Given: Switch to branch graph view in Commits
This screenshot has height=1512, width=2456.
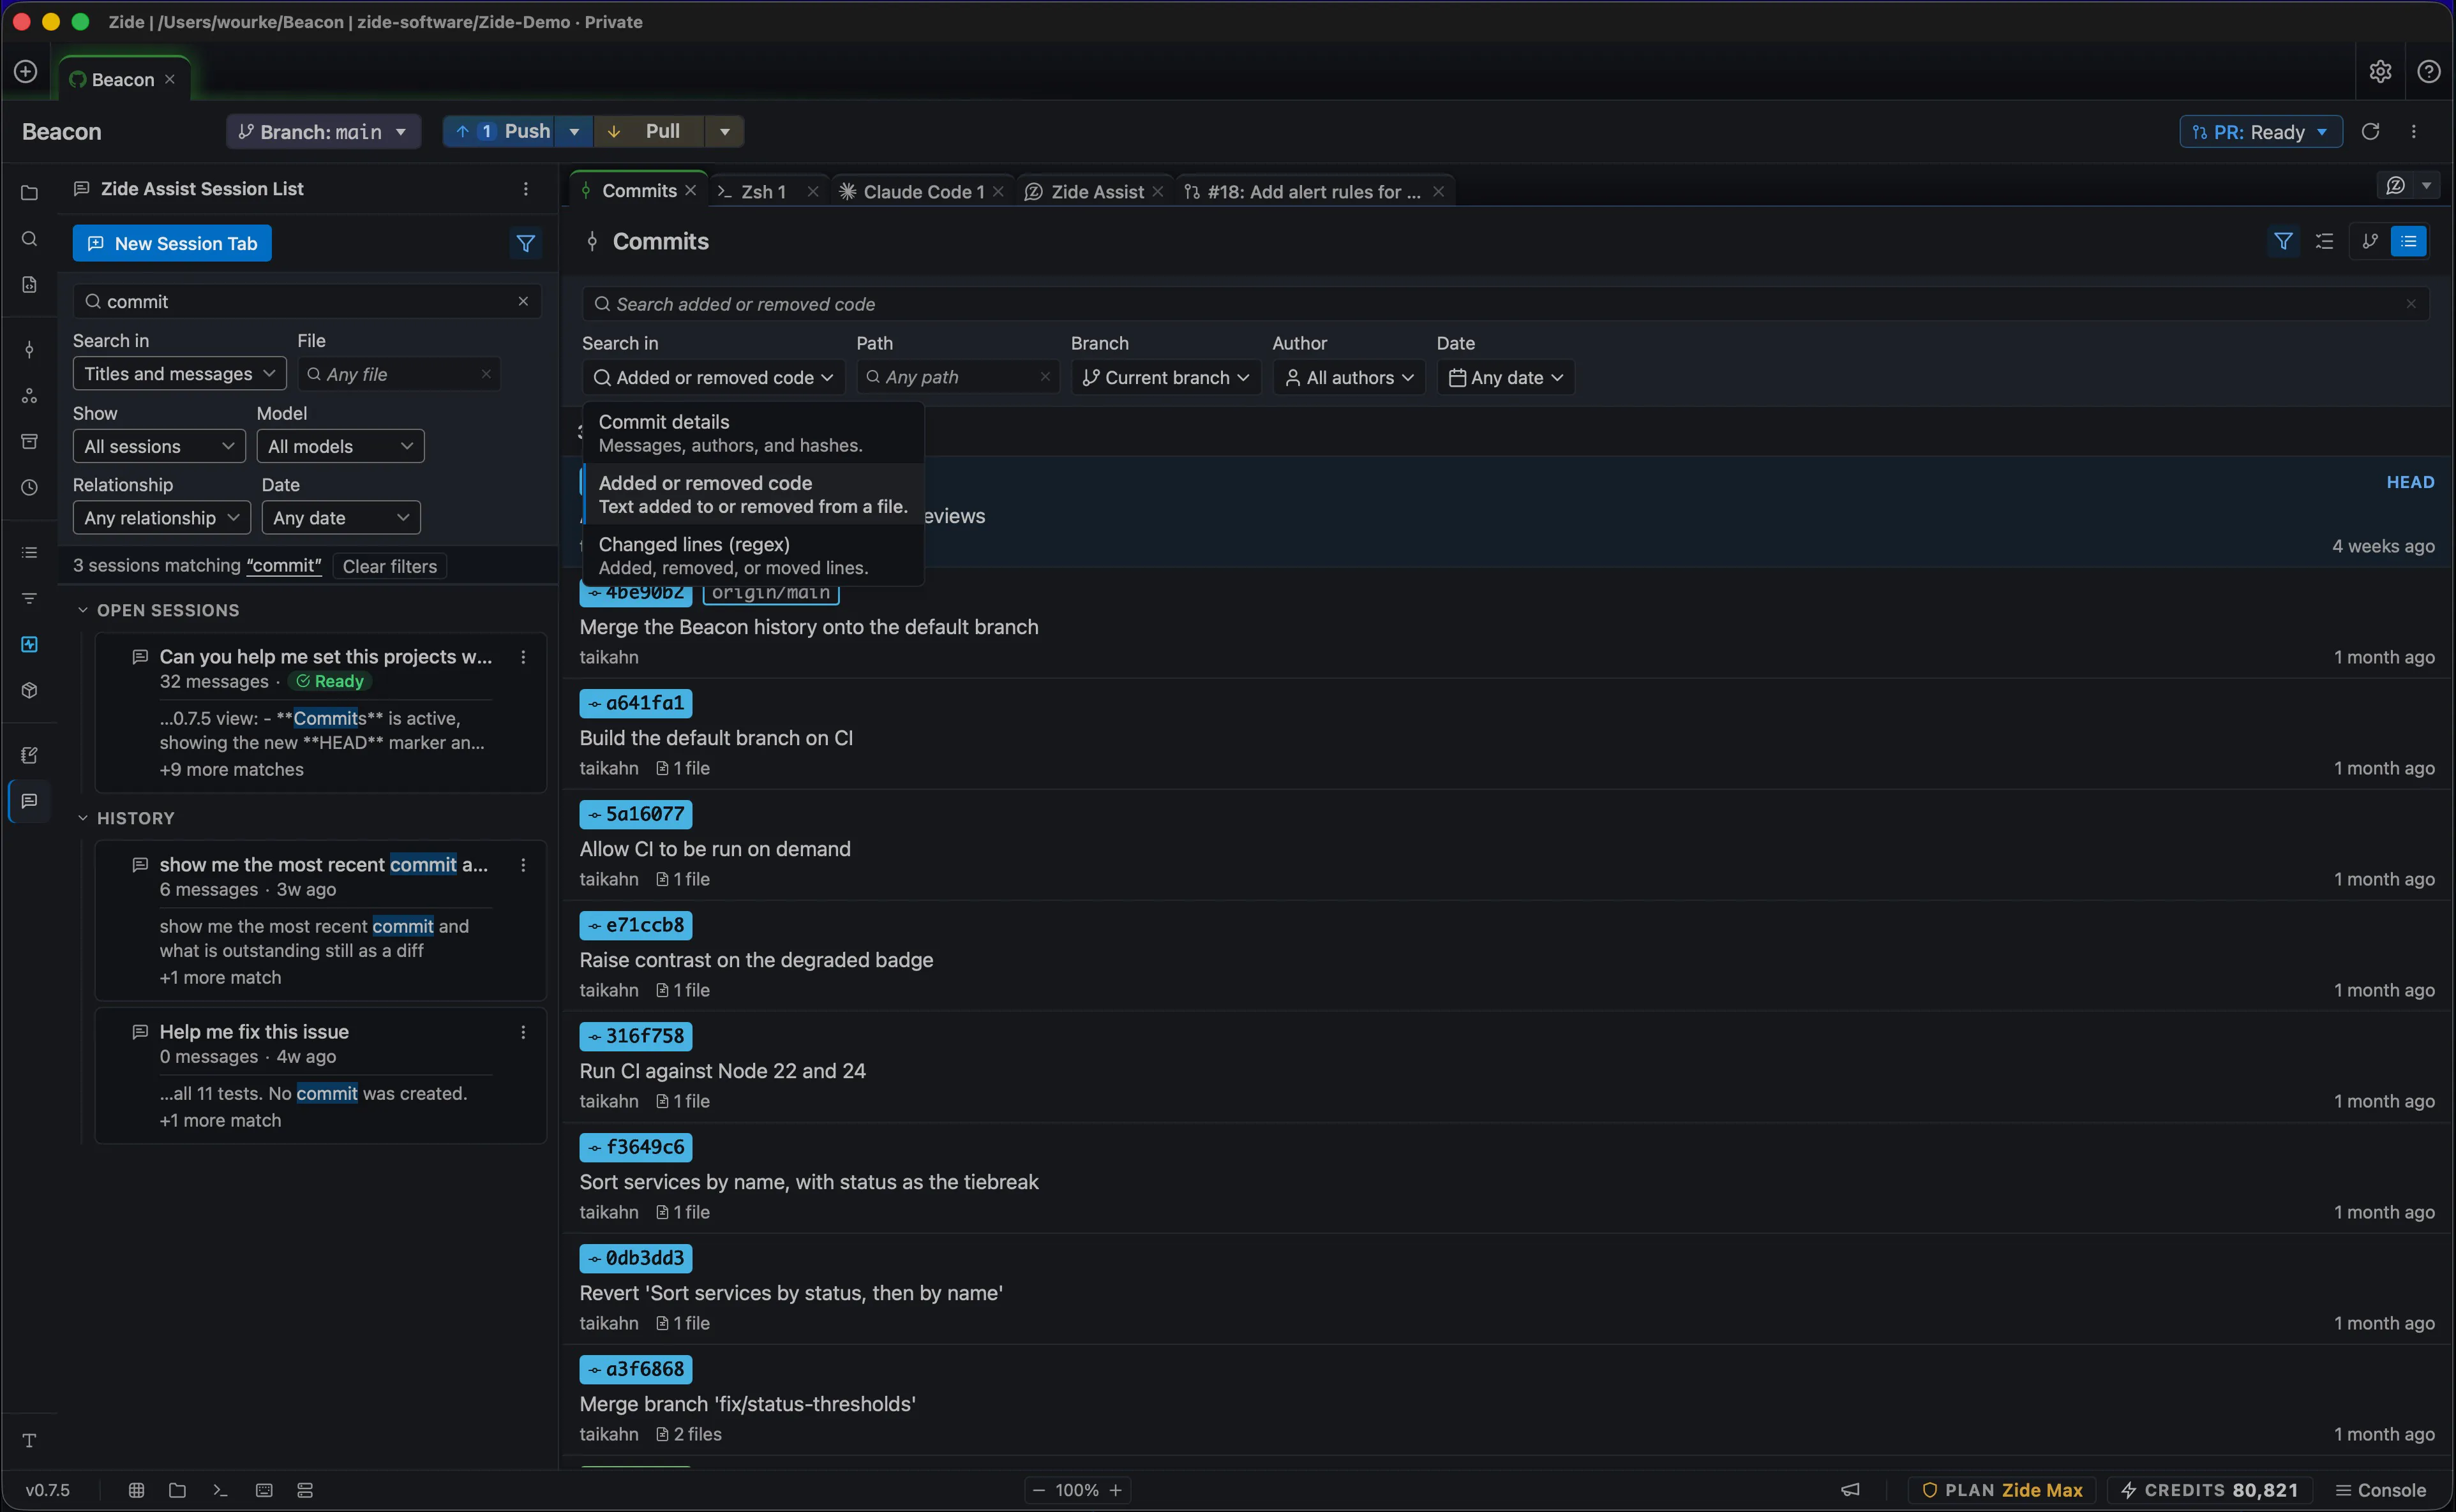Looking at the screenshot, I should (x=2370, y=241).
